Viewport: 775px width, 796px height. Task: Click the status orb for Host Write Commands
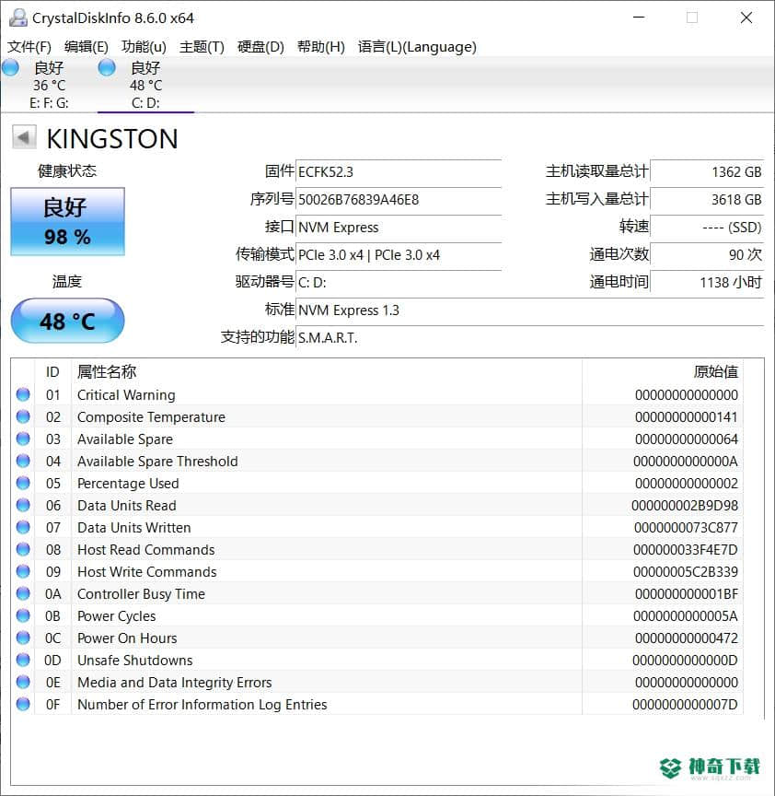coord(23,571)
